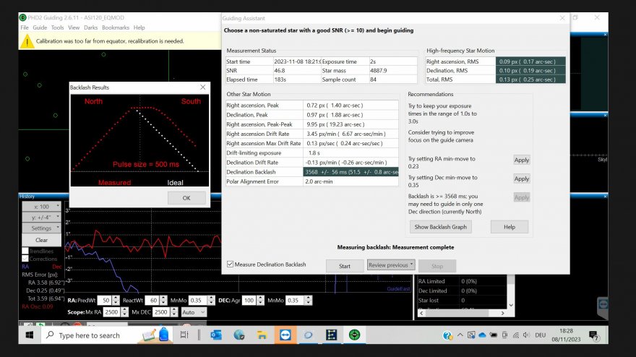Open the Windows notification center
Viewport: 636px width, 357px height.
(x=594, y=335)
